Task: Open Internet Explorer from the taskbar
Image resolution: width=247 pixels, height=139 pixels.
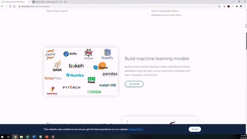Action: point(28,137)
